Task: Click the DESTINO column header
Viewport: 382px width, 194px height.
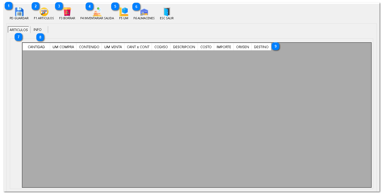Action: tap(261, 47)
